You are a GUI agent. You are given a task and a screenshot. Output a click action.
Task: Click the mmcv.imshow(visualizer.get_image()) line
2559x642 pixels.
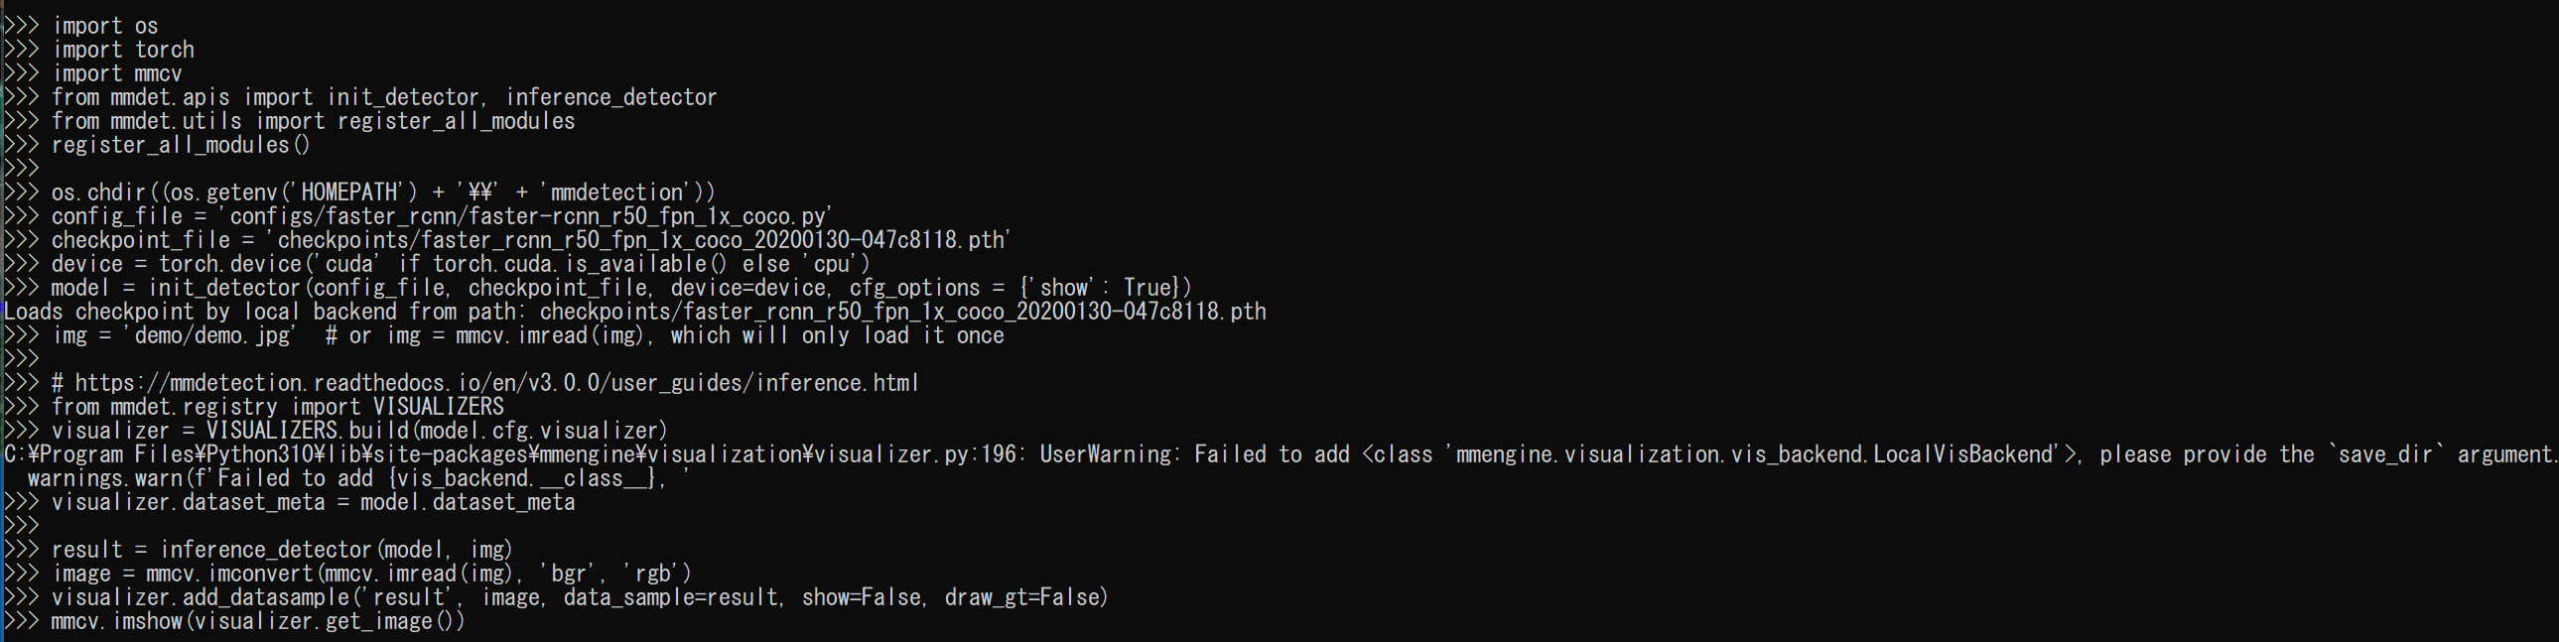(257, 622)
